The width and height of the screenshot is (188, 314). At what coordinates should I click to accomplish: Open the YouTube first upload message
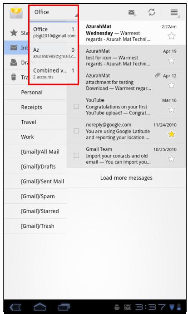126,106
